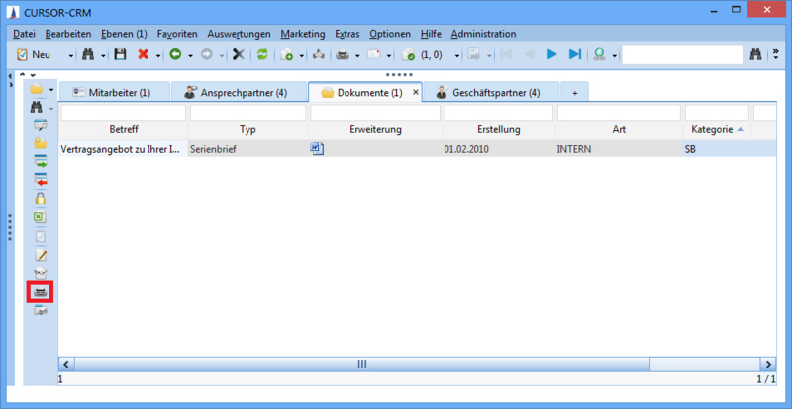Open the Neu button dropdown arrow
Screen dimensions: 792x409
[71, 54]
